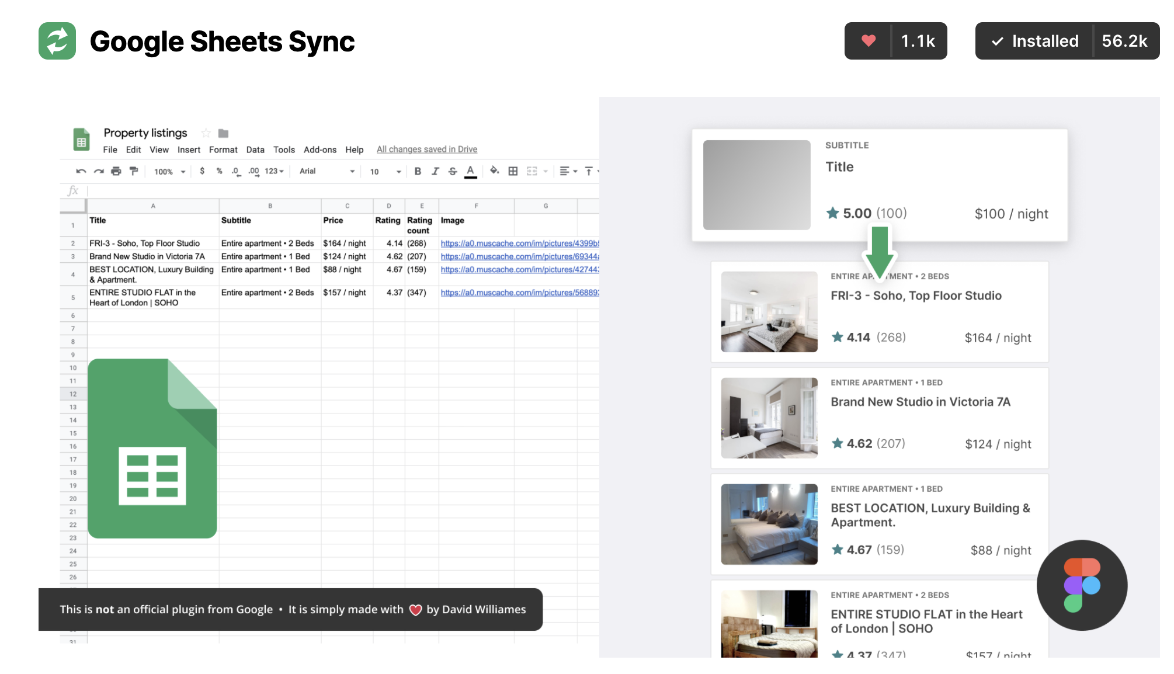Click the star icon beside 4.62 rating
Image resolution: width=1174 pixels, height=674 pixels.
[838, 443]
